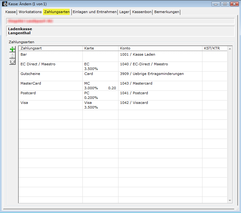The height and width of the screenshot is (213, 241).
Task: Click the grey delete payment icon
Action: 12,62
